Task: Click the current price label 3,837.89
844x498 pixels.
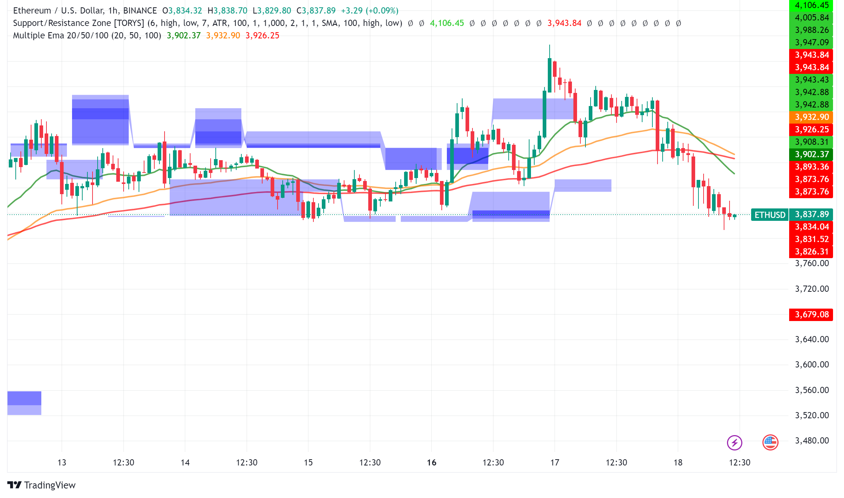Action: point(811,214)
